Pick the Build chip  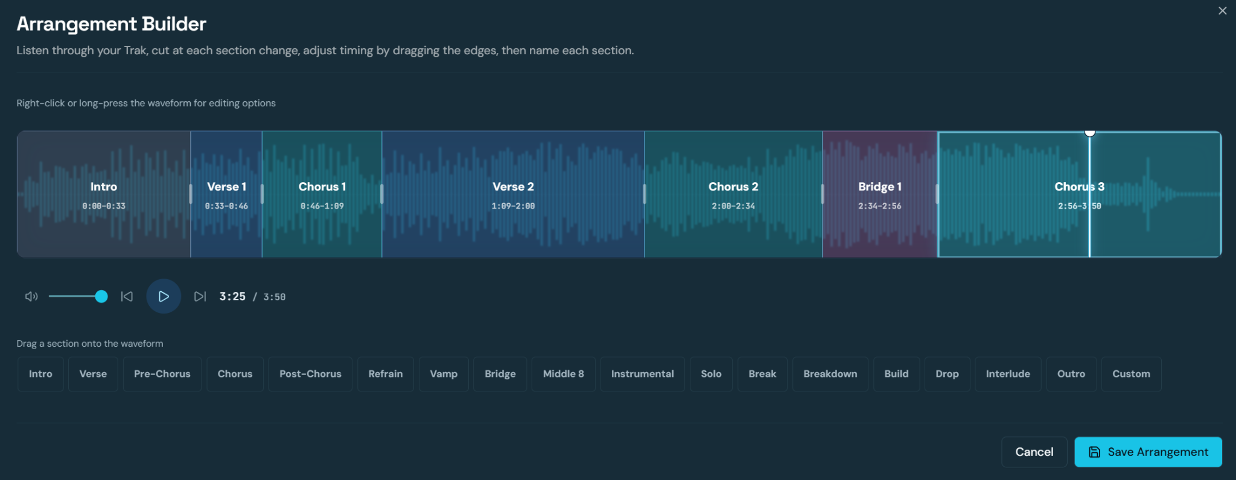897,374
